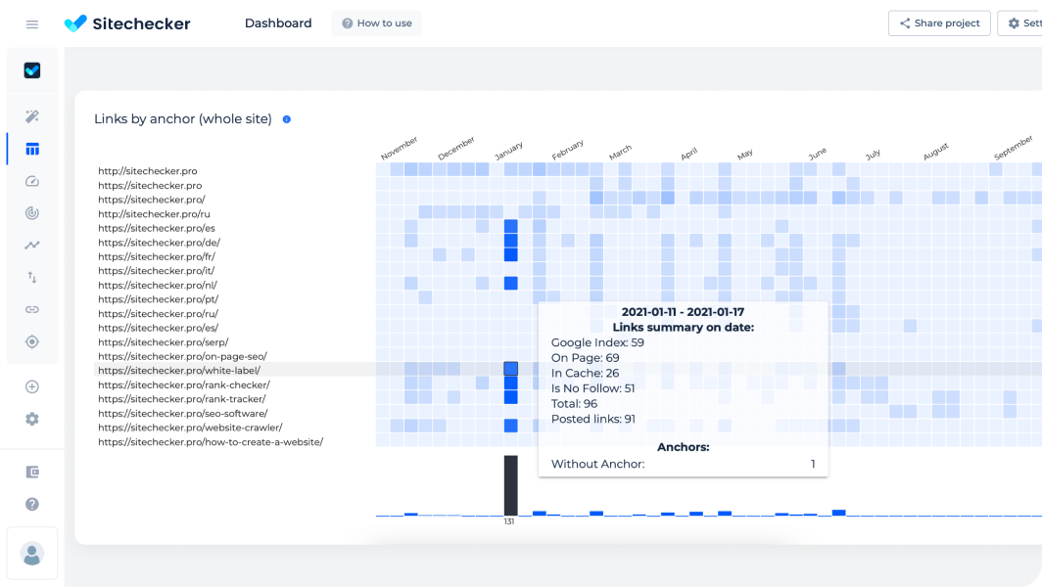This screenshot has height=587, width=1042.
Task: Open the speedometer gauge icon in sidebar
Action: pyautogui.click(x=32, y=181)
